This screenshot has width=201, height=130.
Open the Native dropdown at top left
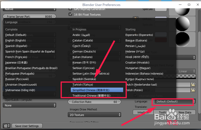point(29,10)
